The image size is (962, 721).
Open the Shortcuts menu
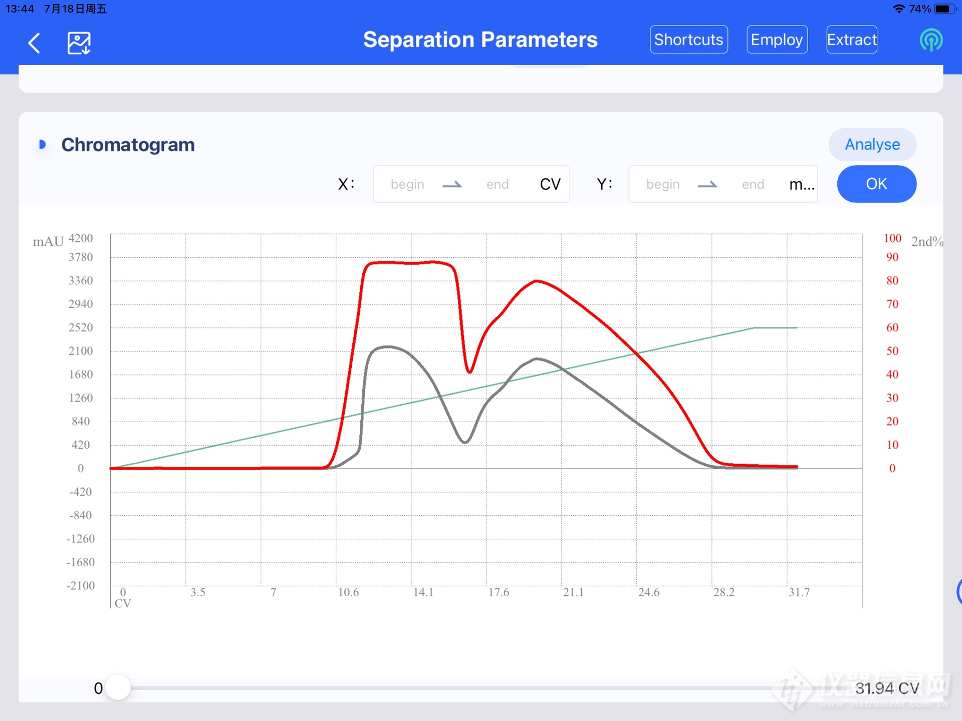[688, 40]
